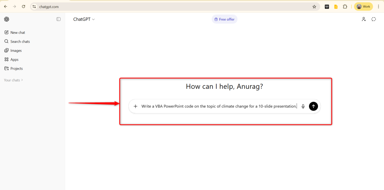Viewport: 384px width, 190px height.
Task: Click the gift icon in Free offer
Action: (x=216, y=19)
